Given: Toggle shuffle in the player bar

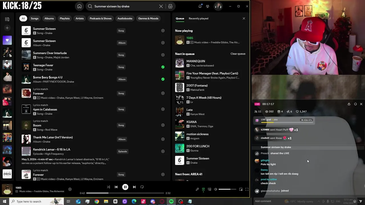Looking at the screenshot, I should tap(108, 187).
